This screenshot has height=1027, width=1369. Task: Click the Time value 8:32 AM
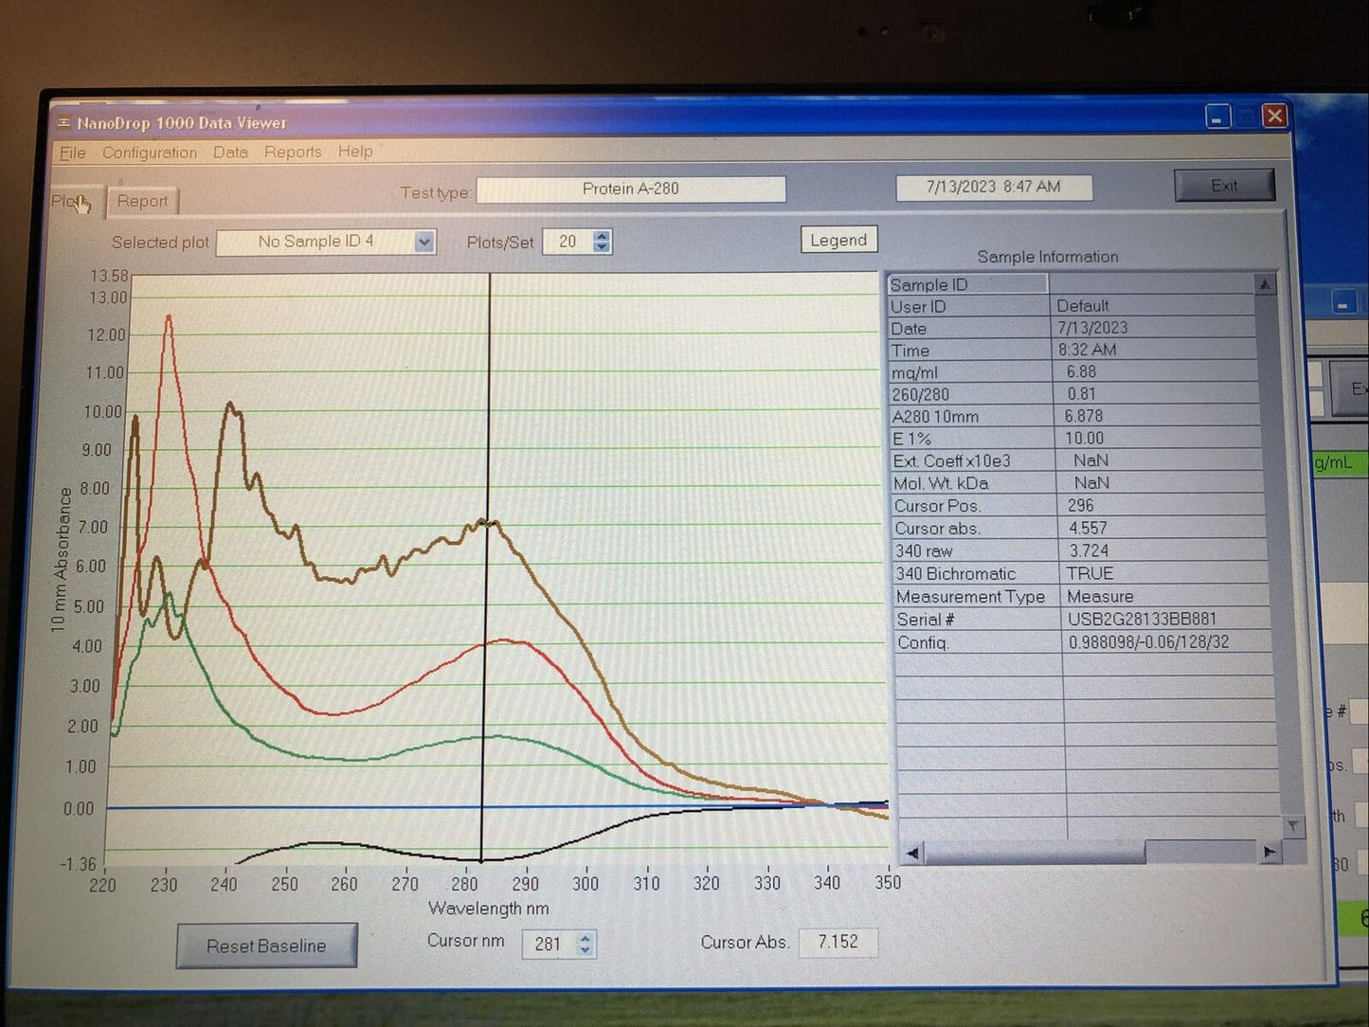tap(1087, 350)
